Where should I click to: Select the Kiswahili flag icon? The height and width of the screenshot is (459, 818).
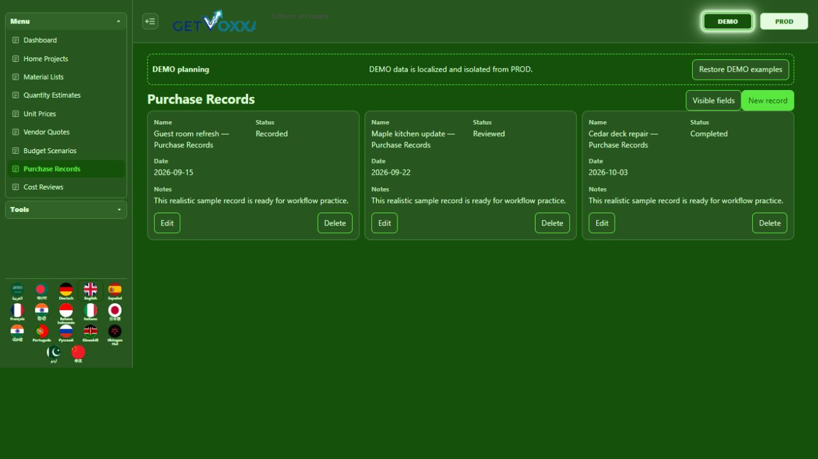coord(91,333)
